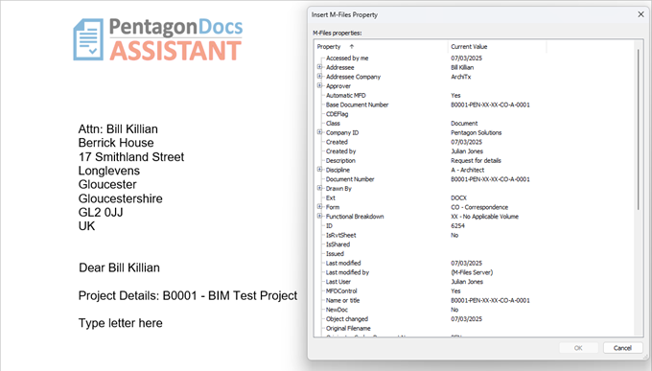
Task: Click '17 Smithland Street' address line
Action: pyautogui.click(x=131, y=157)
